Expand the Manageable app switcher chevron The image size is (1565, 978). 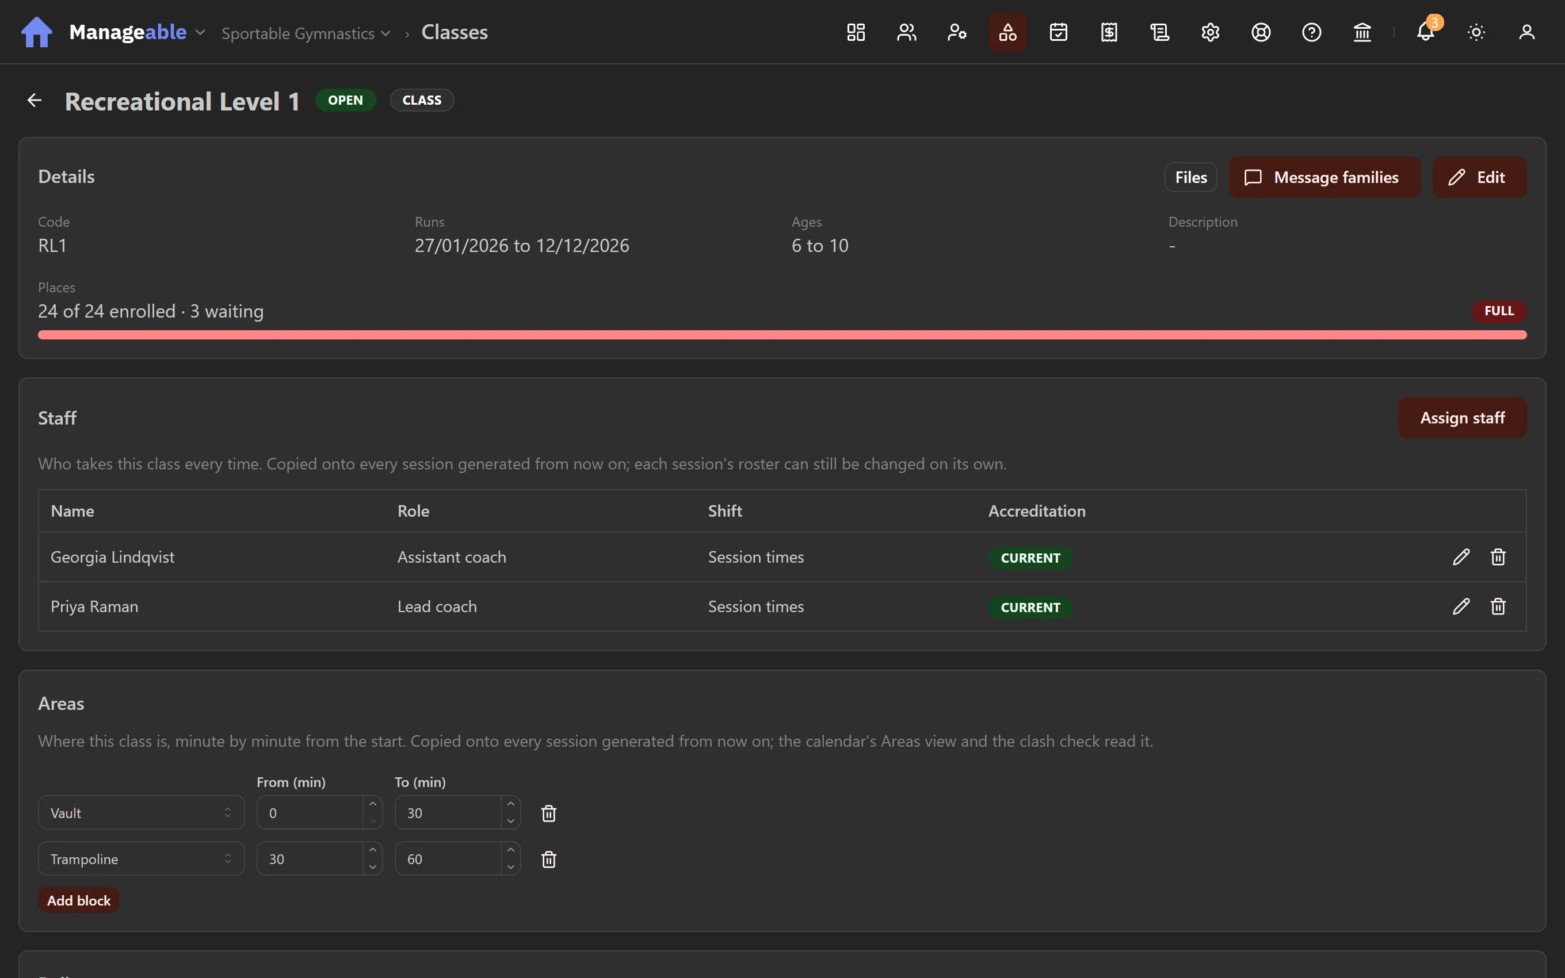point(200,32)
